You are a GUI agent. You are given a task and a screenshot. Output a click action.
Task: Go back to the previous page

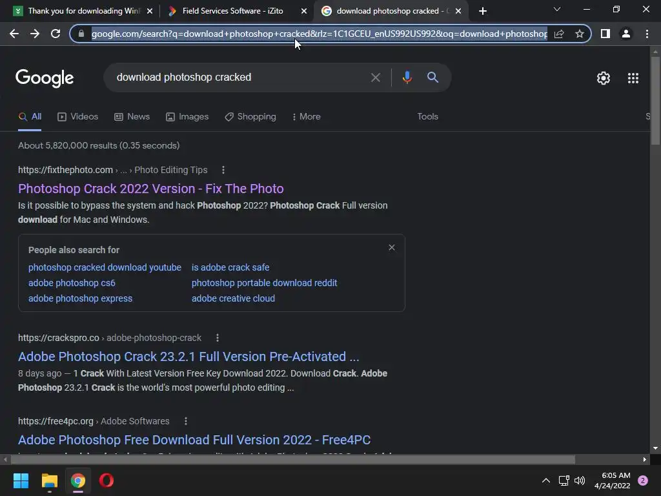point(14,34)
